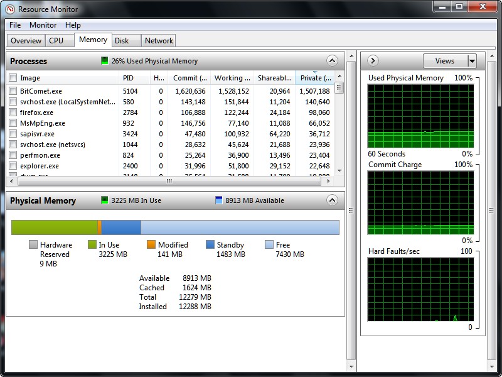Click Processes horizontal scroll right arrow
The image size is (502, 377).
(328, 181)
